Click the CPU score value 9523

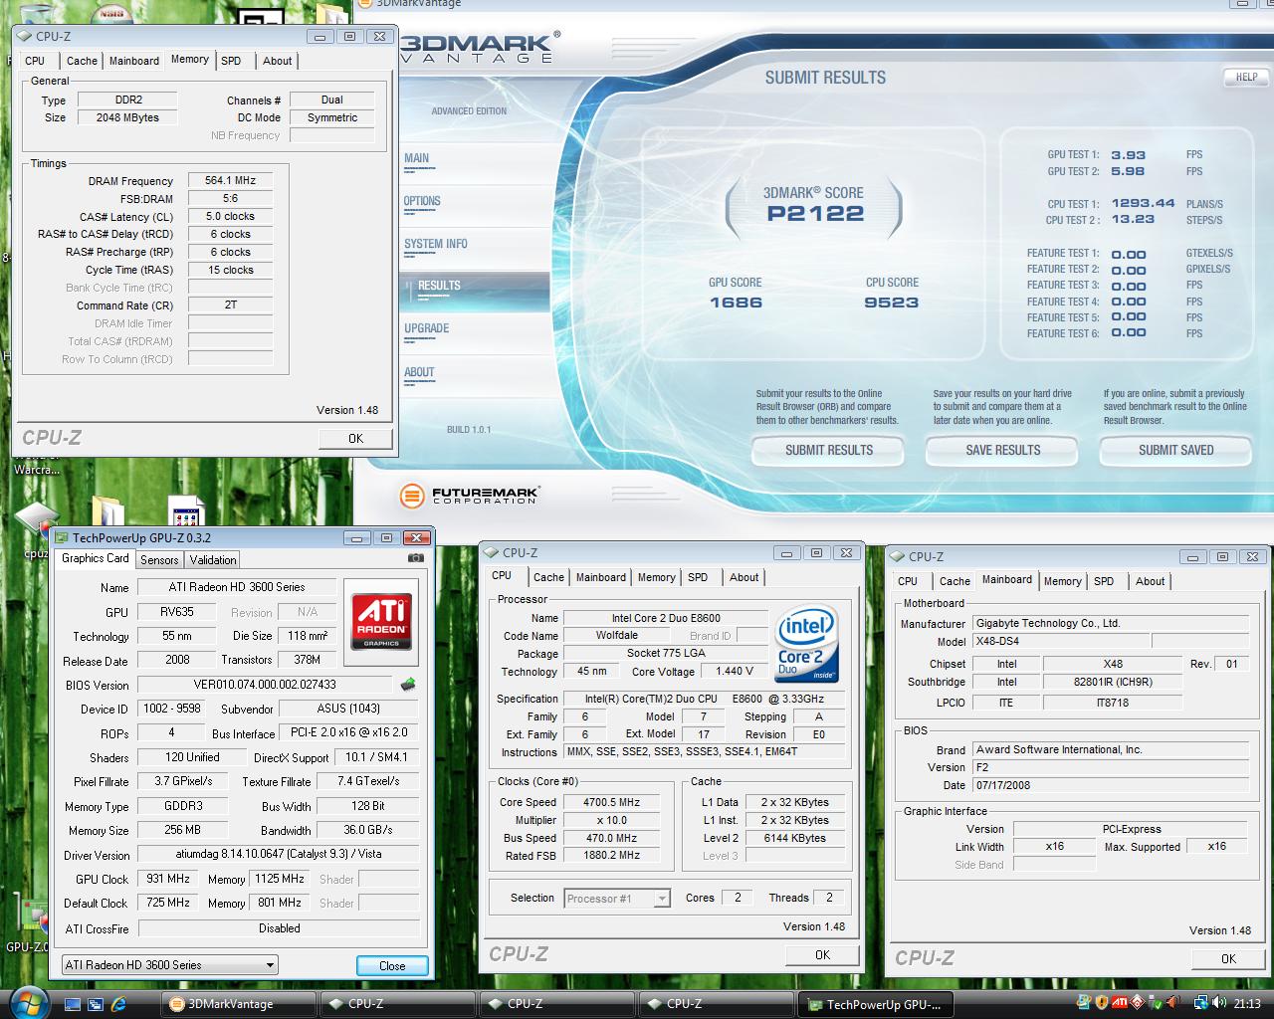point(891,303)
